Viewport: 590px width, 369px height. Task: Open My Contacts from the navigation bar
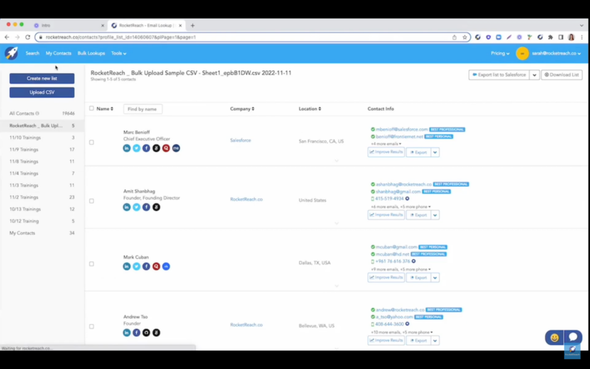tap(58, 53)
